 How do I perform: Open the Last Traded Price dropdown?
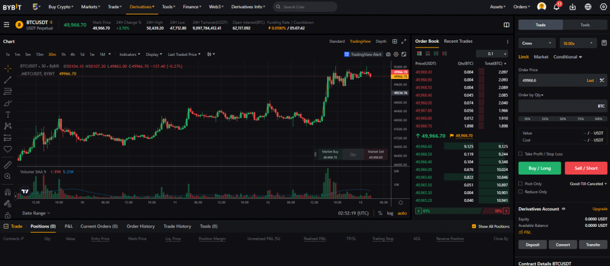click(x=184, y=54)
